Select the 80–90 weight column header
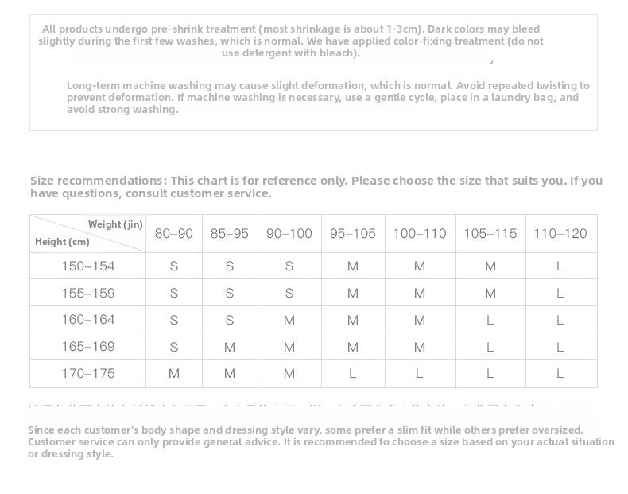The image size is (628, 494). (174, 233)
